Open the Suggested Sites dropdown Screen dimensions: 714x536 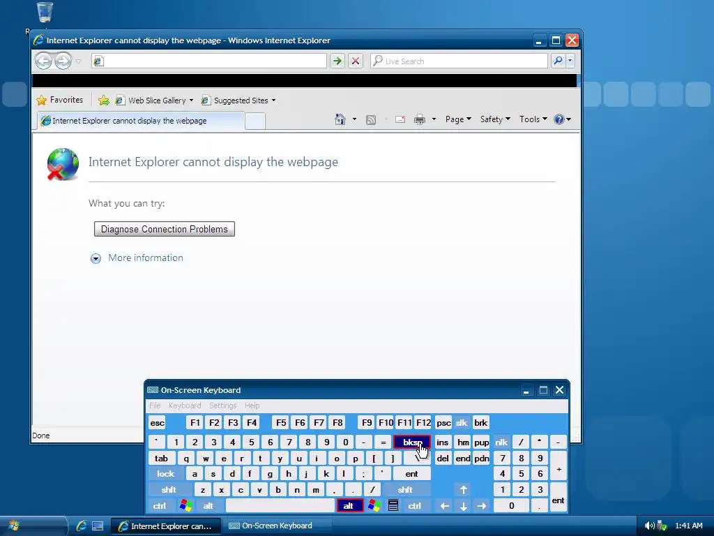[x=238, y=100]
